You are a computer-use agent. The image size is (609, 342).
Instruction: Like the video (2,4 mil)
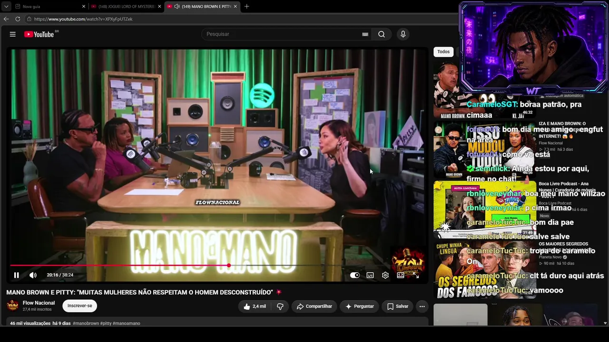[x=255, y=306]
